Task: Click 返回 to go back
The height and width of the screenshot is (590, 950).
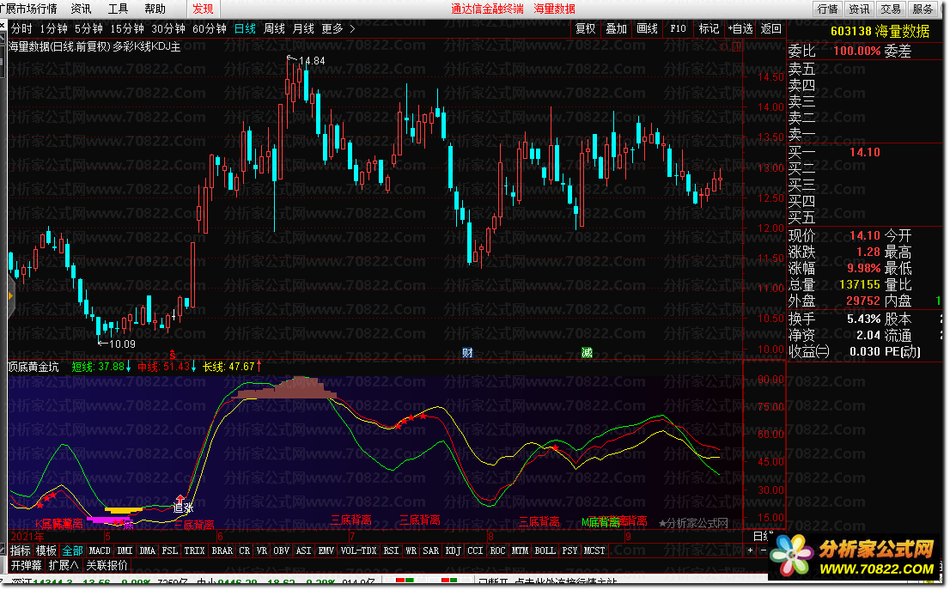Action: click(x=770, y=28)
